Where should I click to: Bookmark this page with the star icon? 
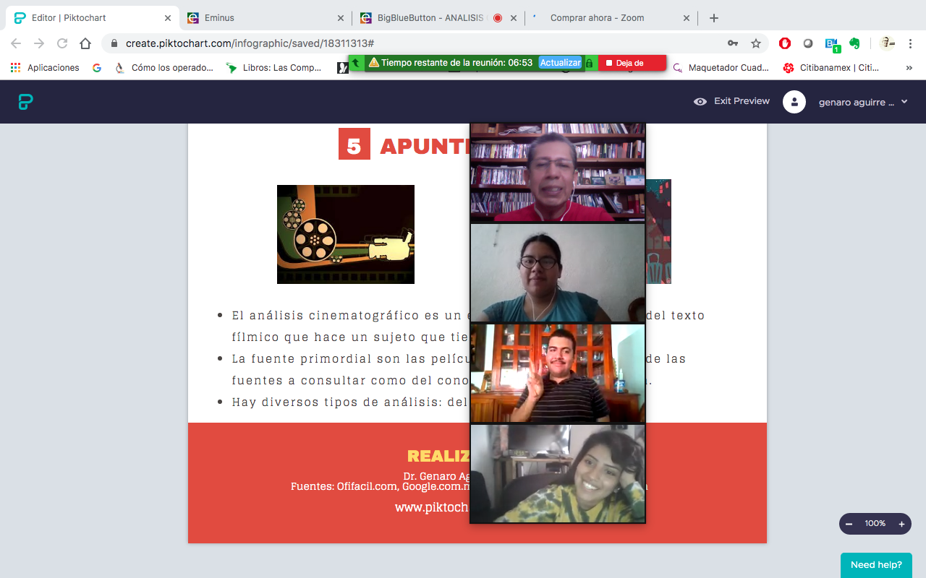(756, 43)
